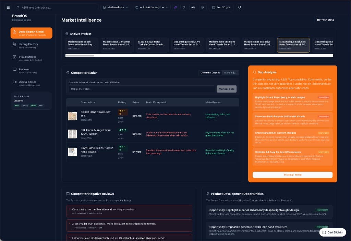Open the Madamelique brand dropdown
Image resolution: width=351 pixels, height=241 pixels.
coord(116,8)
